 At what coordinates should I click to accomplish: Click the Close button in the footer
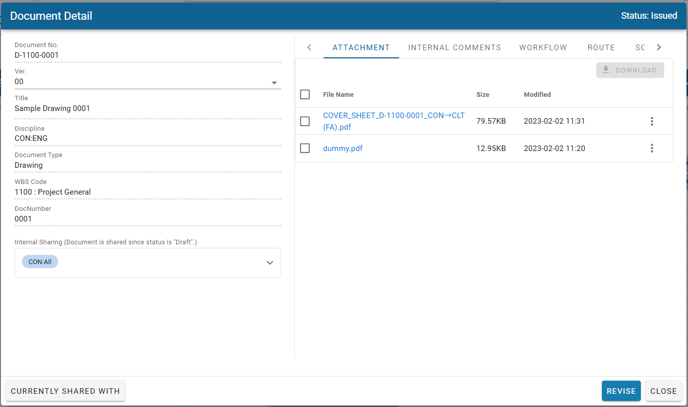coord(663,391)
